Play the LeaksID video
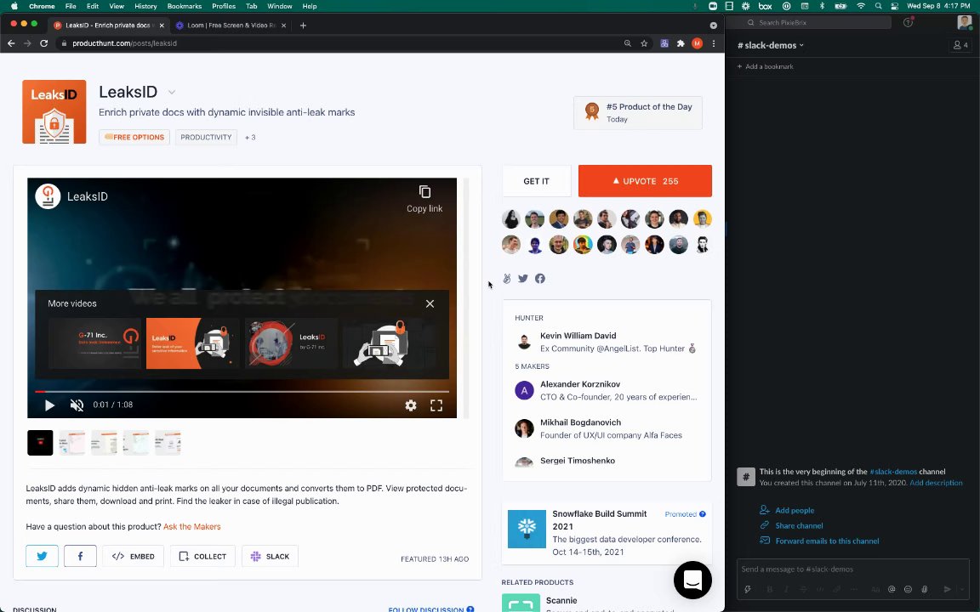980x612 pixels. [49, 405]
